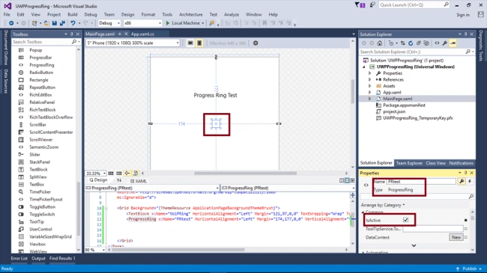Click Sync with Active Document icon
This screenshot has height=273, width=487.
click(403, 43)
